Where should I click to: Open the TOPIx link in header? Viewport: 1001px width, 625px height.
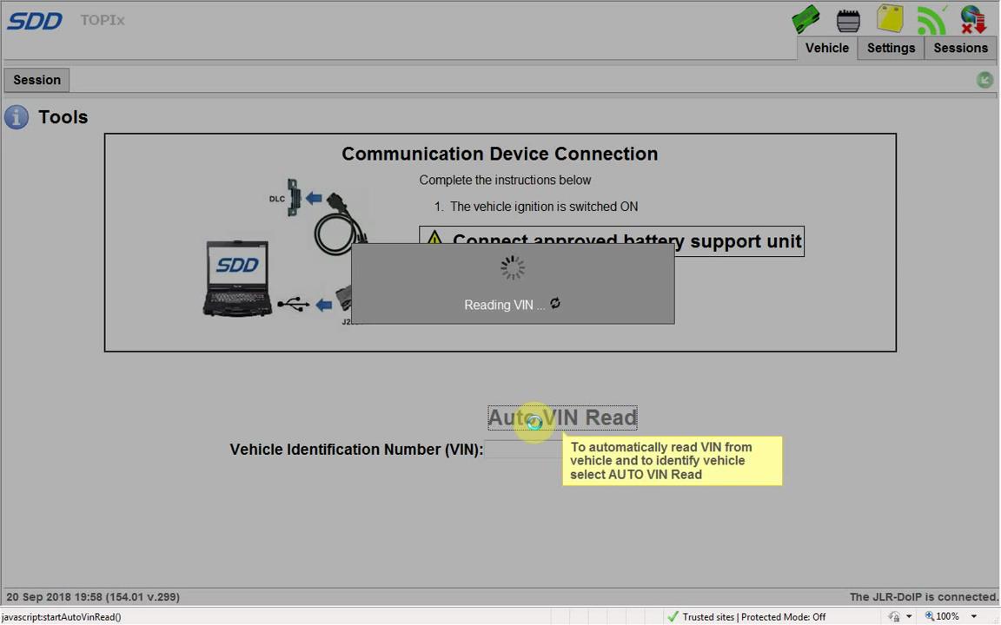(103, 21)
